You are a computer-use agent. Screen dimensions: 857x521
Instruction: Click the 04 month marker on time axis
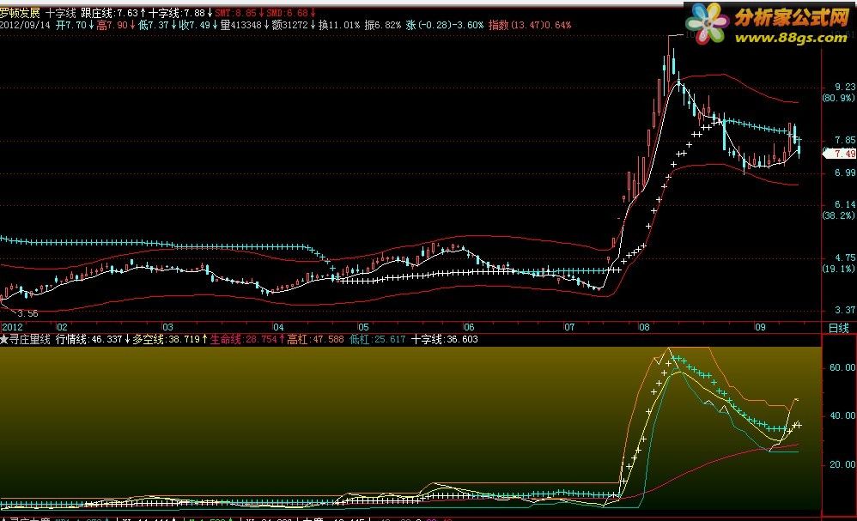(278, 327)
